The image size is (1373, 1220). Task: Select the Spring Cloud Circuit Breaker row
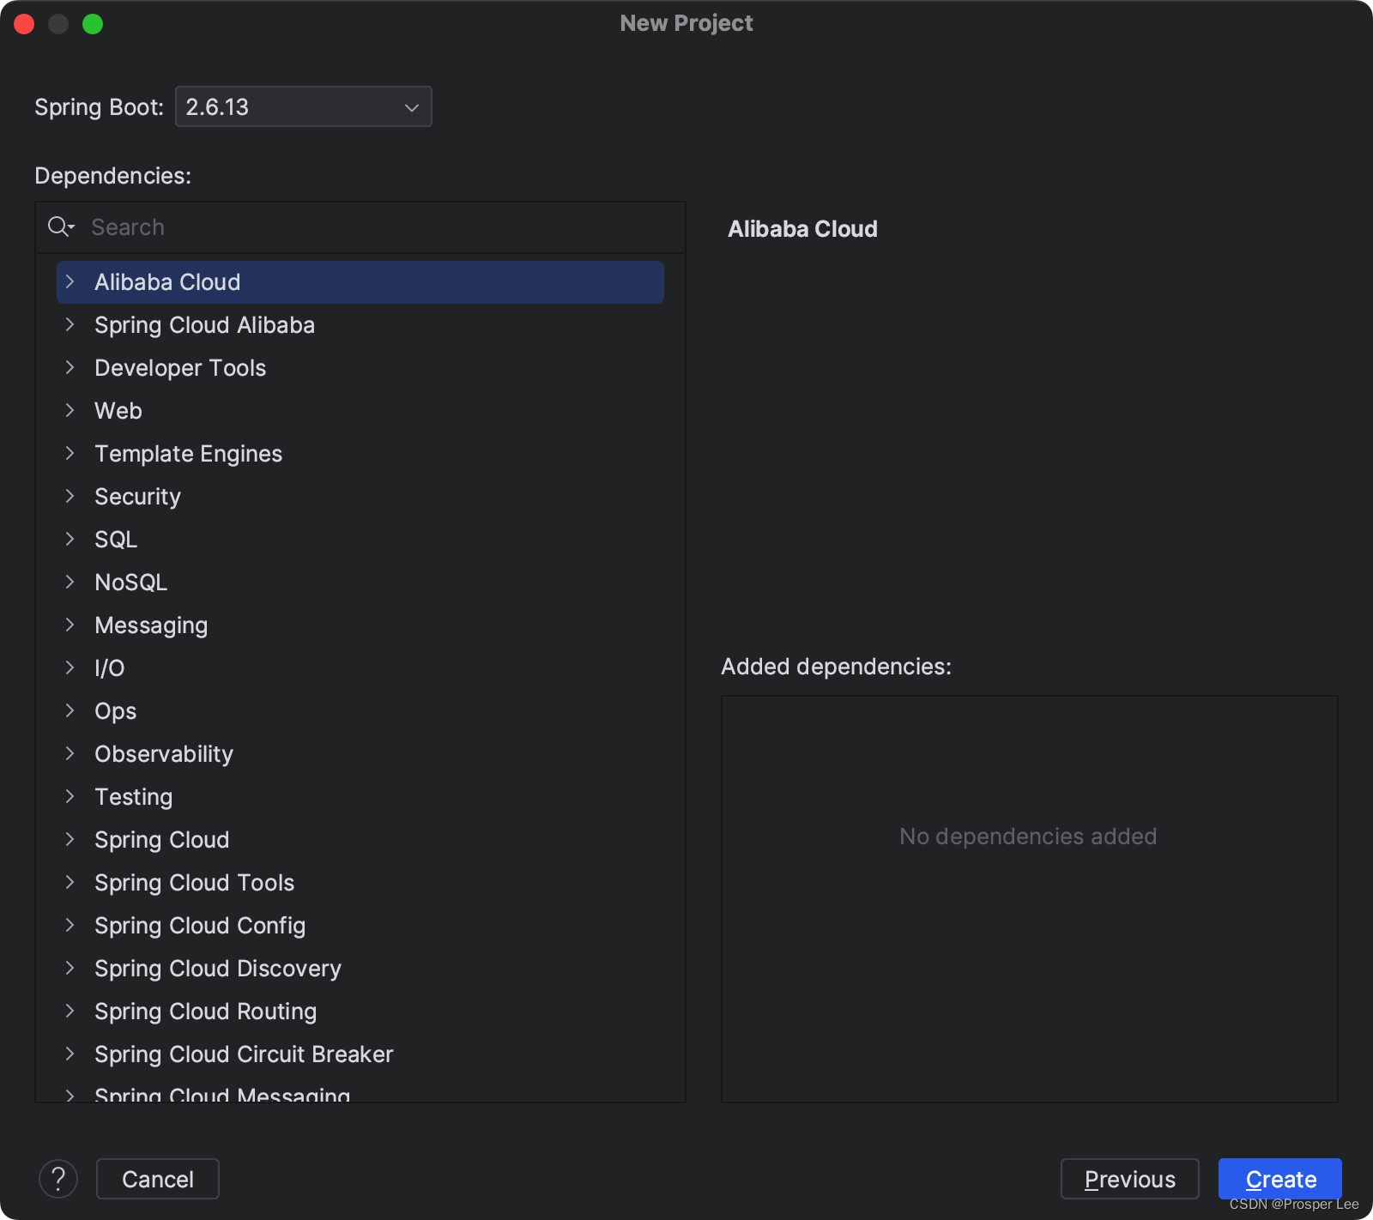click(x=360, y=1054)
